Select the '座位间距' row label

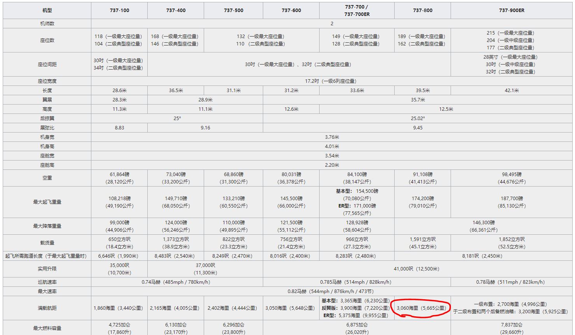point(47,64)
